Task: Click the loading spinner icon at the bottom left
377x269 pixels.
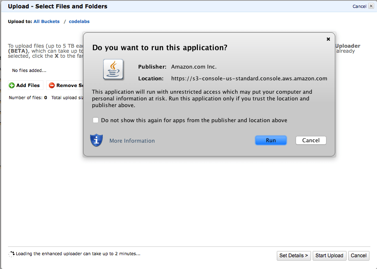Action: (11, 254)
